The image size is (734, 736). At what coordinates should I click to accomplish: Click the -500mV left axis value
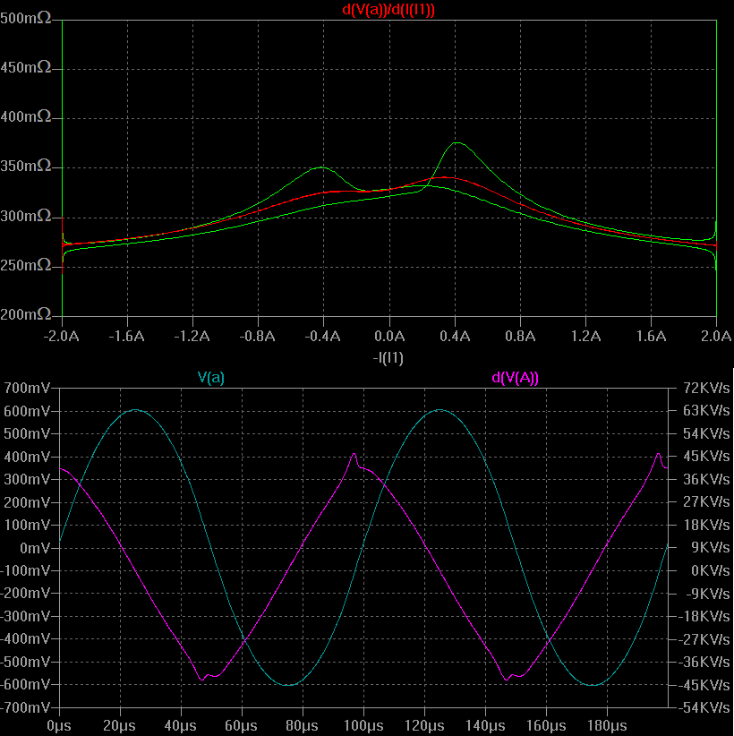click(25, 662)
